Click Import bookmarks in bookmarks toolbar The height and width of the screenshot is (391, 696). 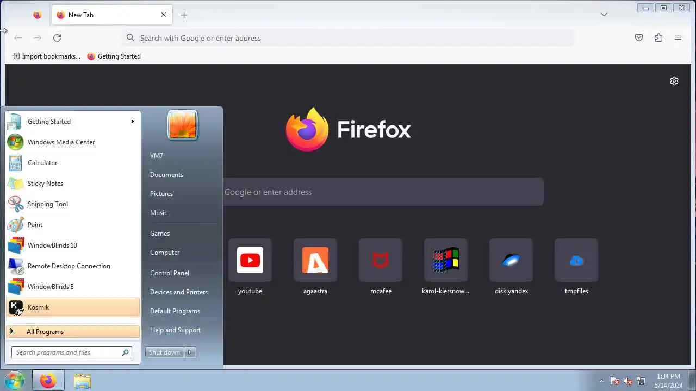click(x=46, y=56)
